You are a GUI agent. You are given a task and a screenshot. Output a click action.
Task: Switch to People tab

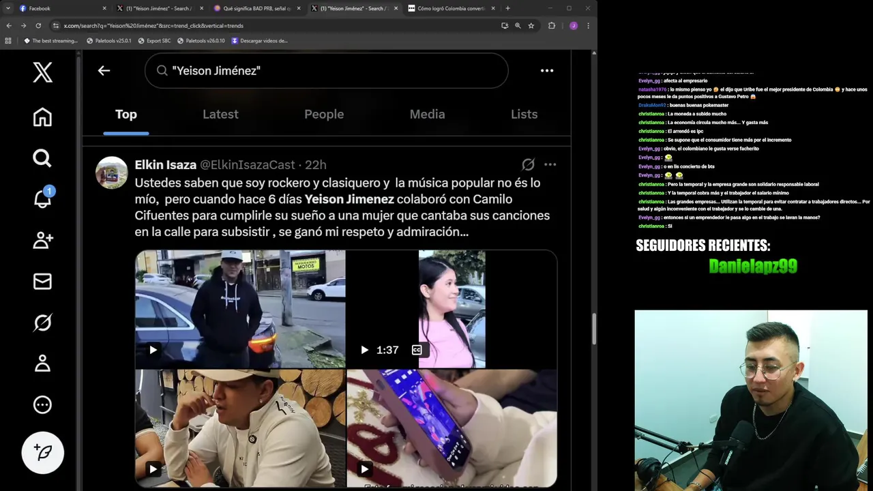(324, 115)
